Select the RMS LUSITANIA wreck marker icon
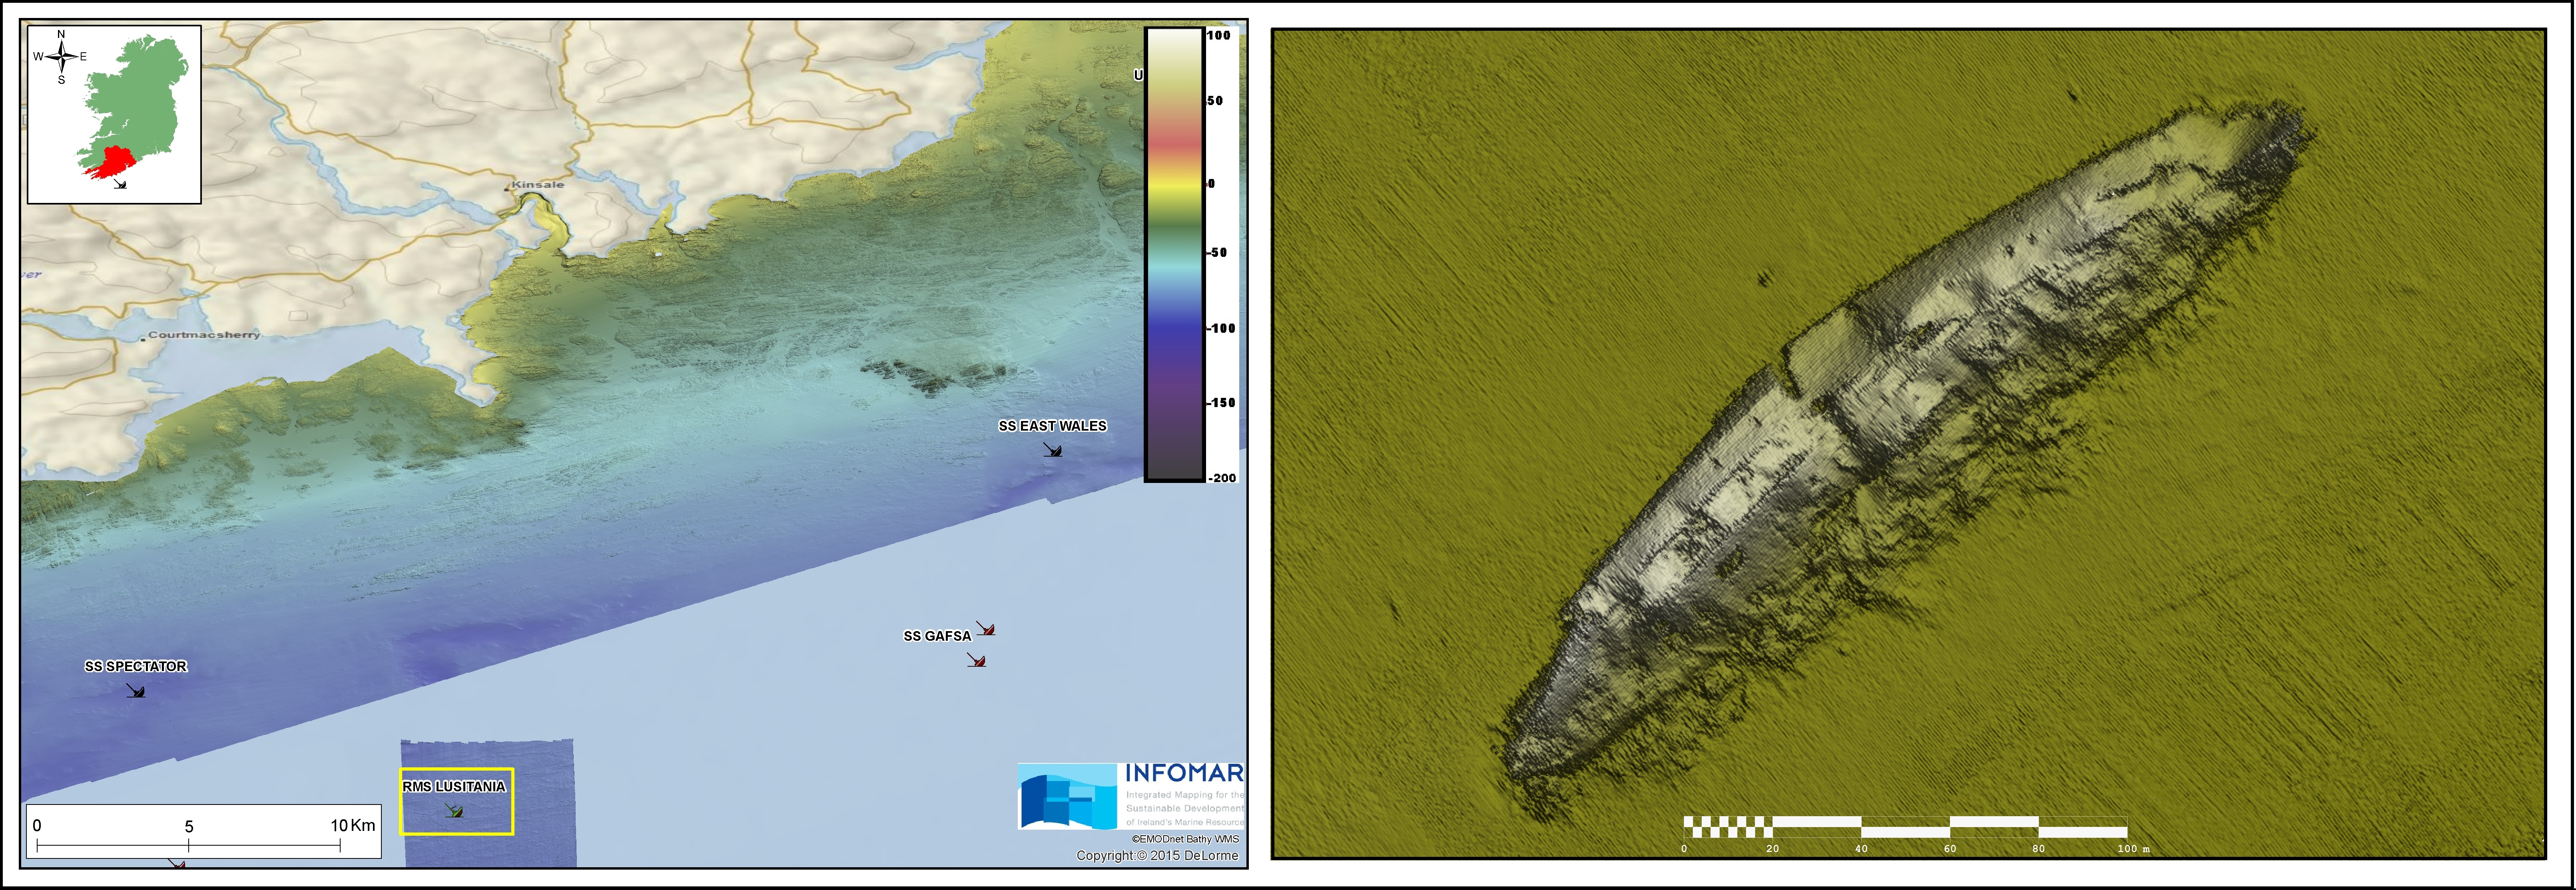 point(454,811)
